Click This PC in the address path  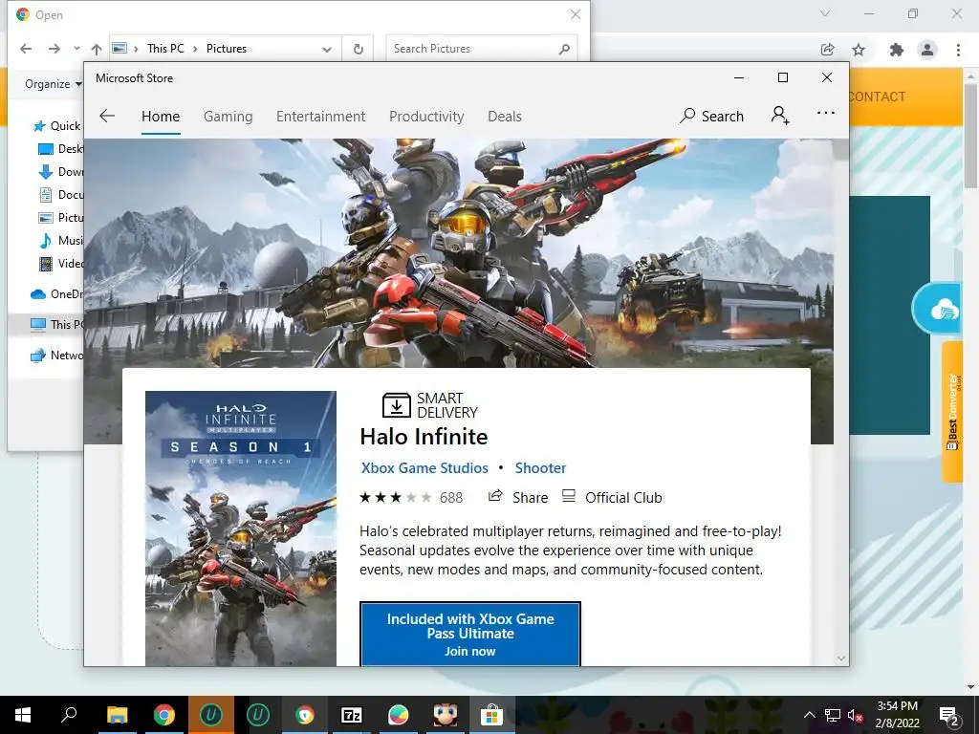[165, 49]
